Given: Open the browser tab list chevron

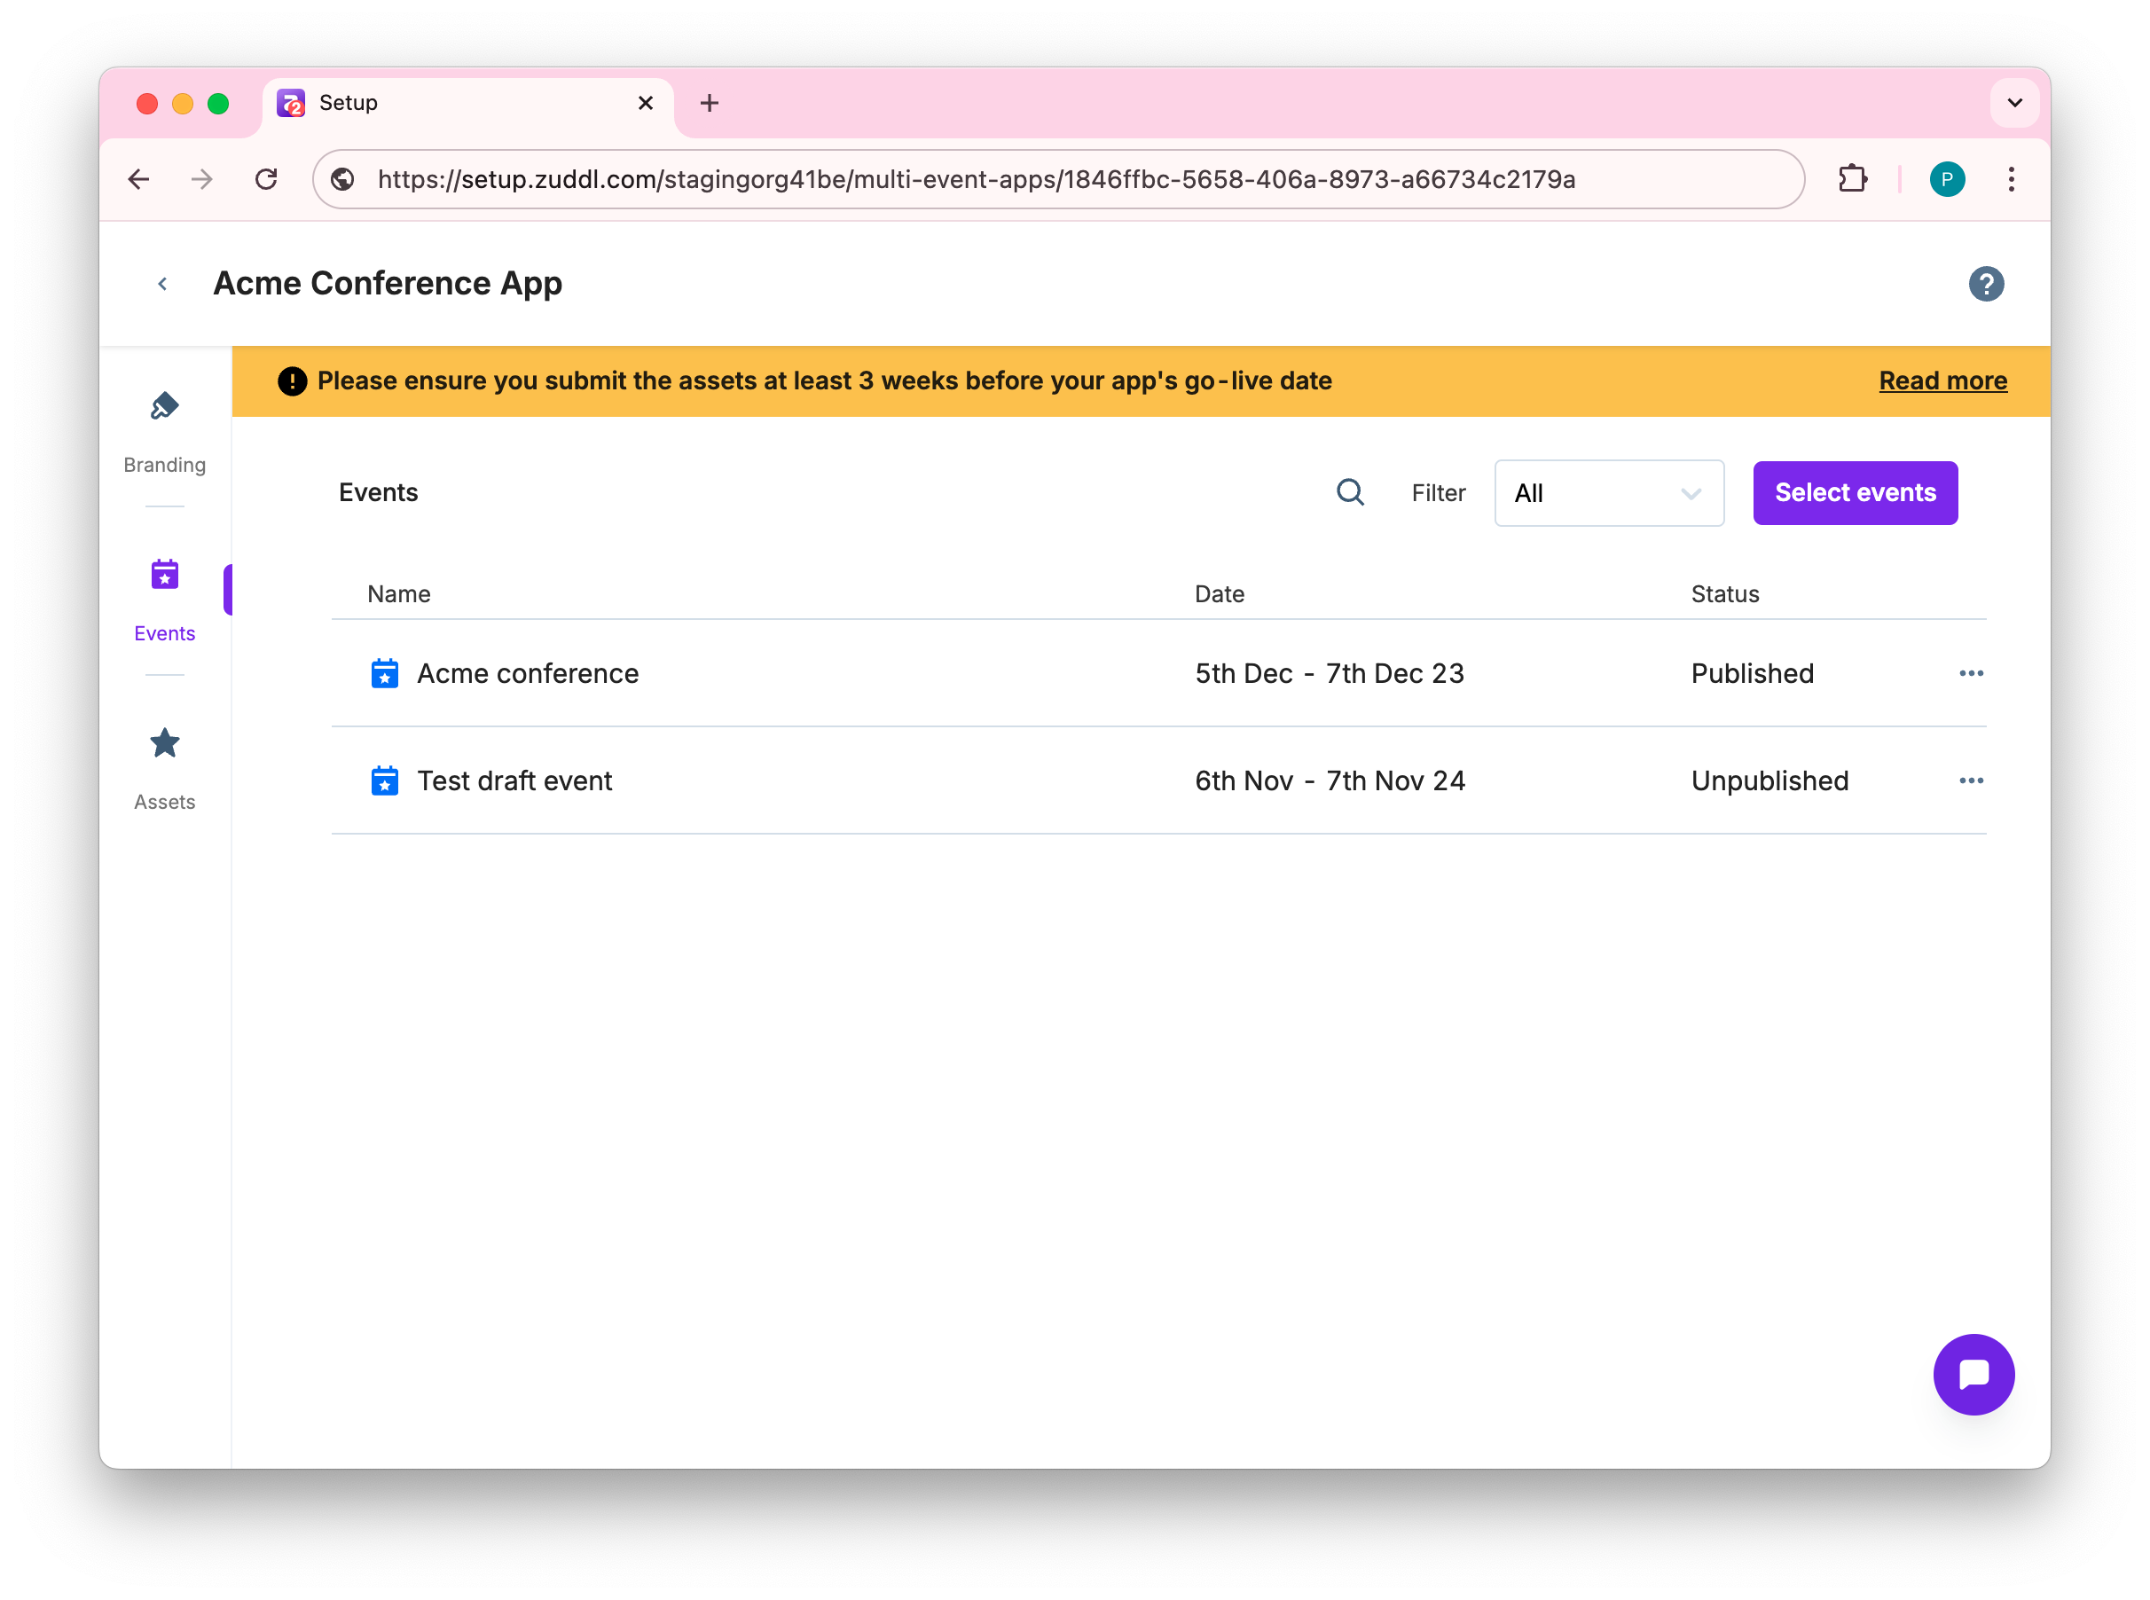Looking at the screenshot, I should (2014, 103).
